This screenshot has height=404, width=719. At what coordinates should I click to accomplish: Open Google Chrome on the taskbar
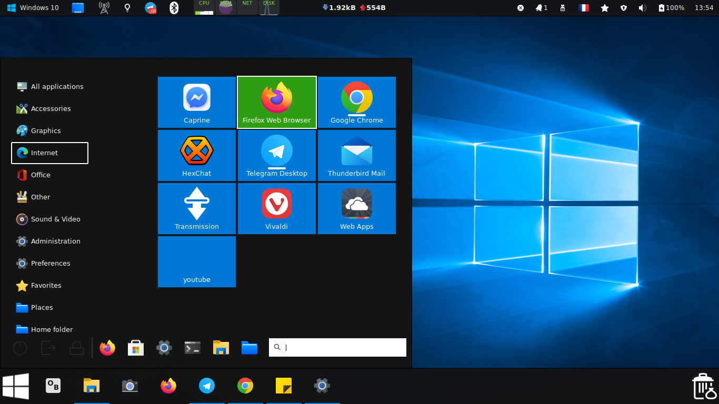click(x=245, y=386)
